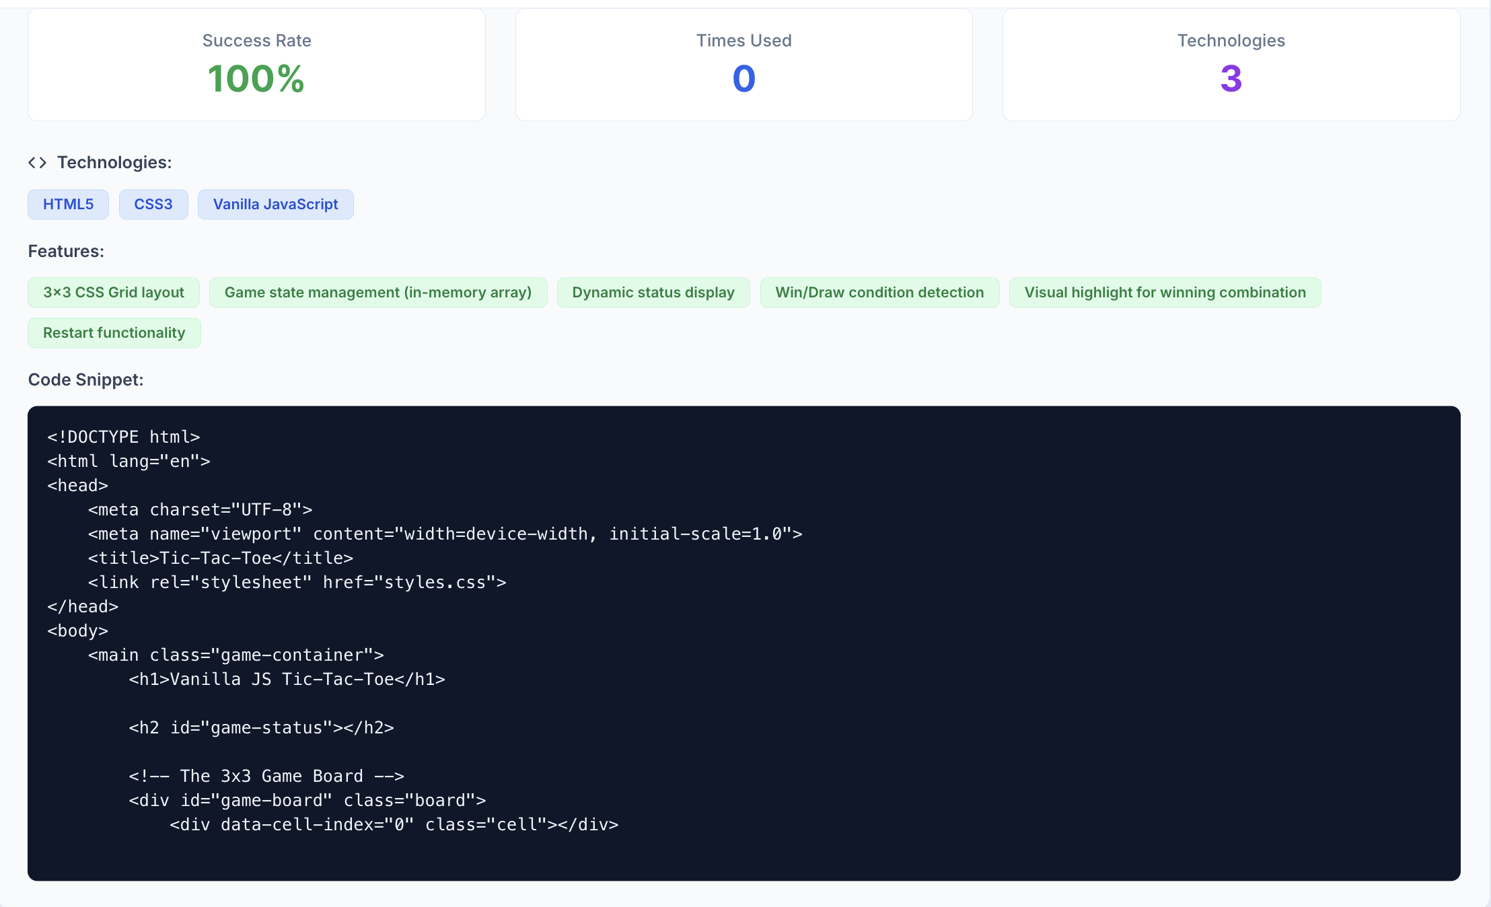1491x907 pixels.
Task: Select the Restart functionality tag
Action: pyautogui.click(x=114, y=333)
